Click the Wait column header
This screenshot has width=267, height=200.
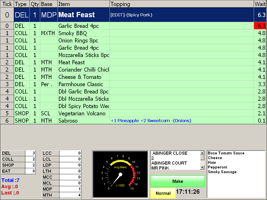point(260,4)
